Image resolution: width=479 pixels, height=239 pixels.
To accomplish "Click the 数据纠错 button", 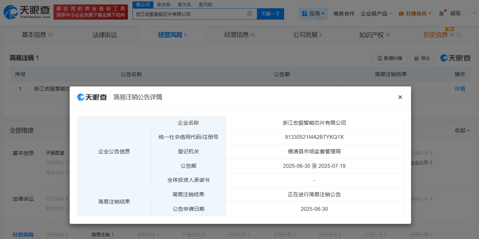I will (390, 59).
